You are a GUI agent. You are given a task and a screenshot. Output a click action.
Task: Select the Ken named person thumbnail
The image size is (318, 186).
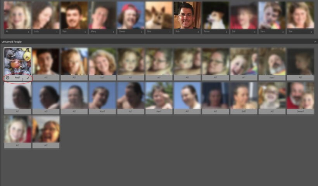pyautogui.click(x=74, y=15)
